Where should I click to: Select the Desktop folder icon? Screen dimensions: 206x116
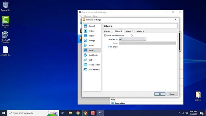(198, 96)
